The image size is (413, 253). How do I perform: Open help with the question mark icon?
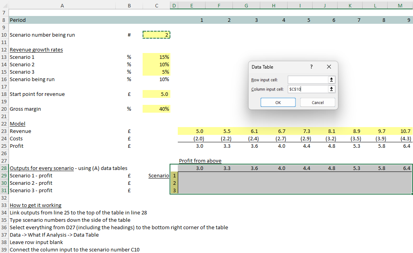click(x=311, y=67)
